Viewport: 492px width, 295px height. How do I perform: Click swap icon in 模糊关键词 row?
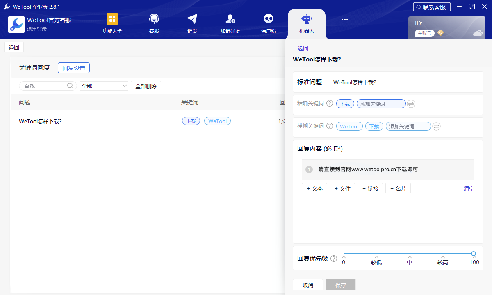point(437,127)
